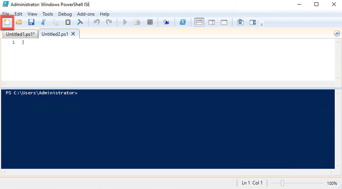
Task: Collapse the script pane with chevron
Action: [337, 33]
